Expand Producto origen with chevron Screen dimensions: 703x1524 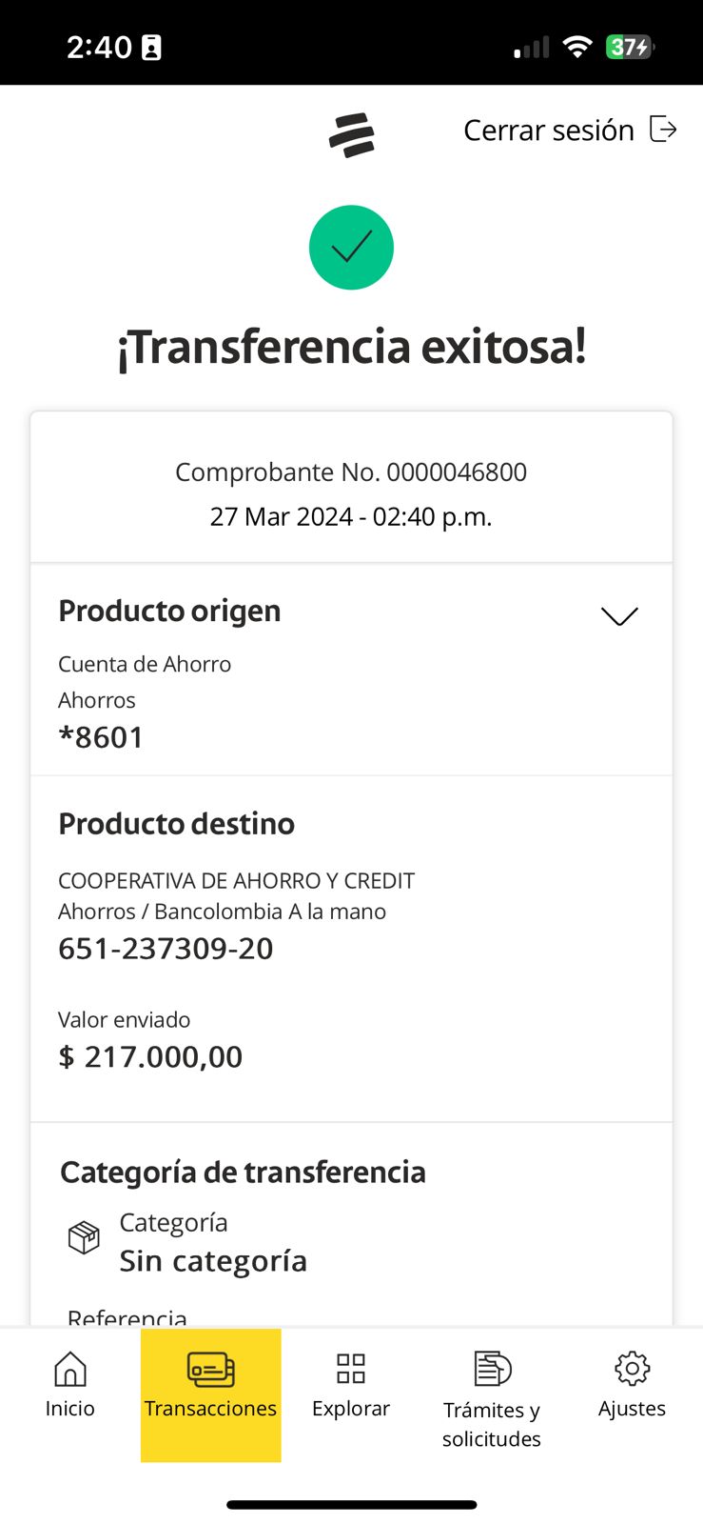(619, 616)
